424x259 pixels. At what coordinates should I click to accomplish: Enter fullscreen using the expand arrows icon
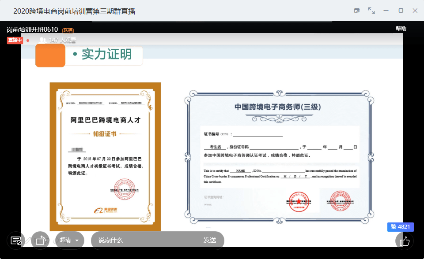371,9
